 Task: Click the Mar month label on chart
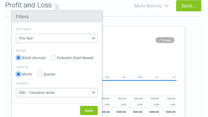(x=107, y=77)
